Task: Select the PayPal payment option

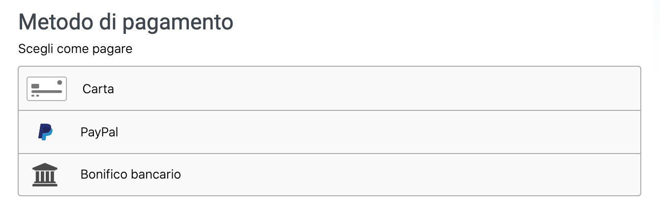Action: coord(330,132)
